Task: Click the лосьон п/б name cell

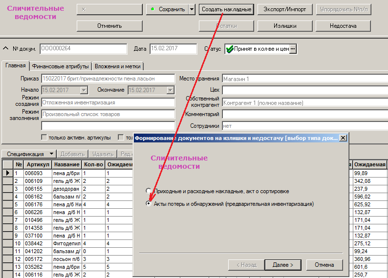Action: coord(66,259)
